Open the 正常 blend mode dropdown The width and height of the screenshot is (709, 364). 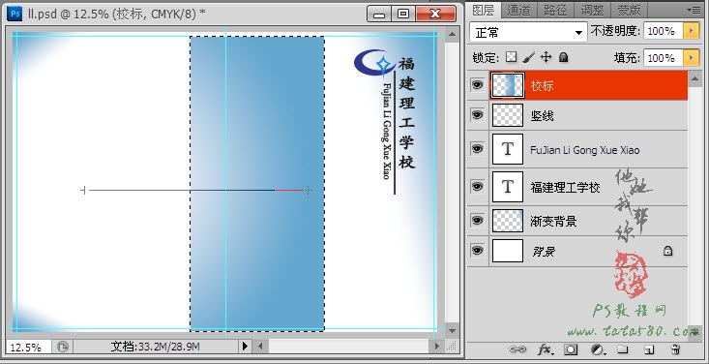[528, 32]
